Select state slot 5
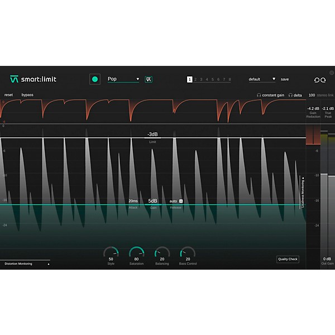335x335 pixels. click(x=213, y=79)
